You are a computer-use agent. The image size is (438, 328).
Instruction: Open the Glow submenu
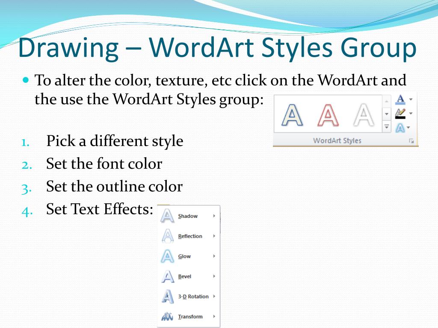[189, 256]
